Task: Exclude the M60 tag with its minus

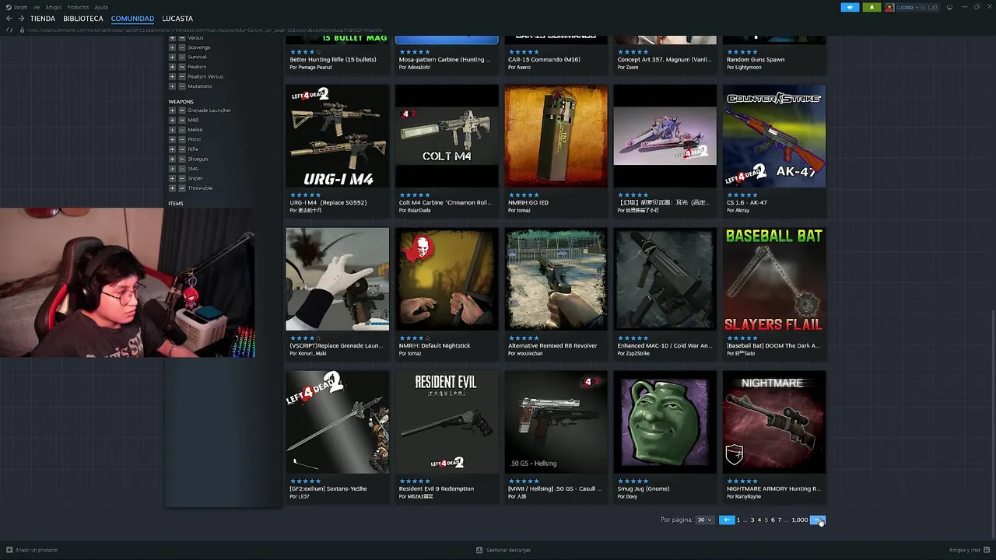Action: 181,120
